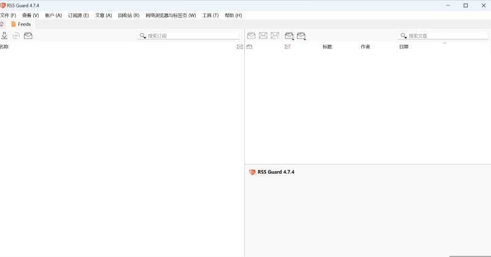Mark selected articles as read open-envelope icon

point(251,36)
